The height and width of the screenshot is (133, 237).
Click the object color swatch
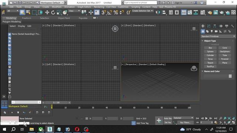pos(230,76)
